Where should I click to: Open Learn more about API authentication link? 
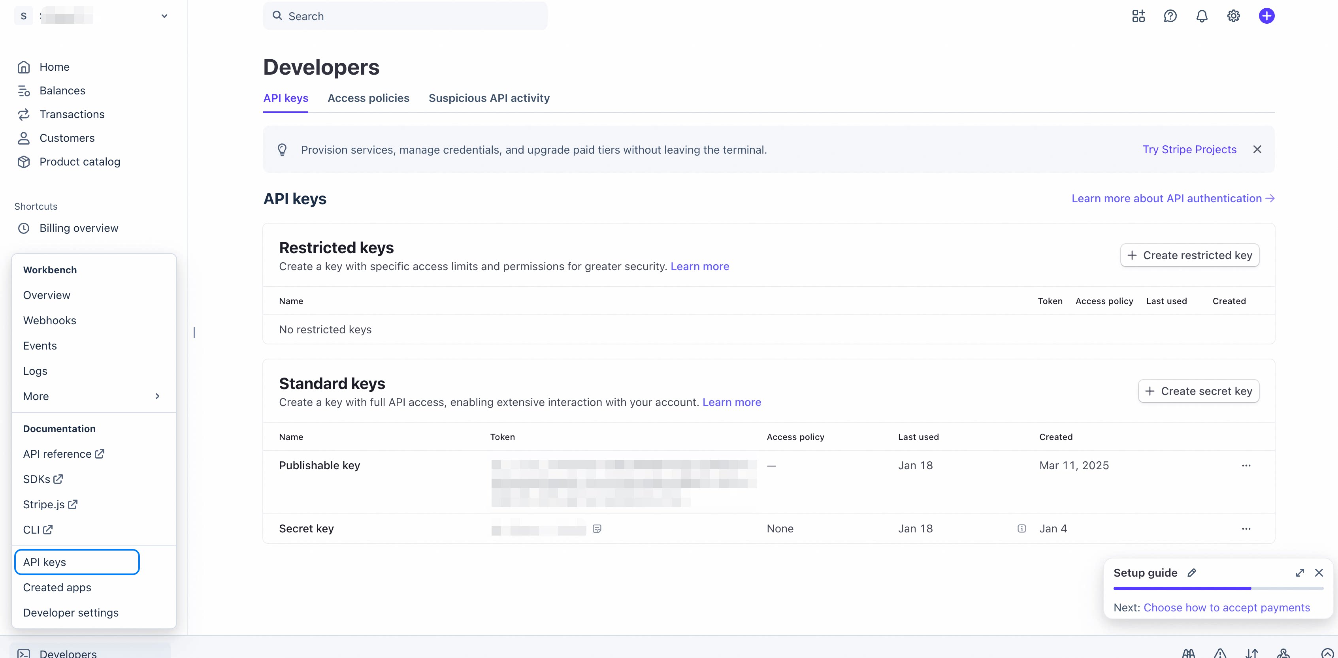click(x=1173, y=198)
